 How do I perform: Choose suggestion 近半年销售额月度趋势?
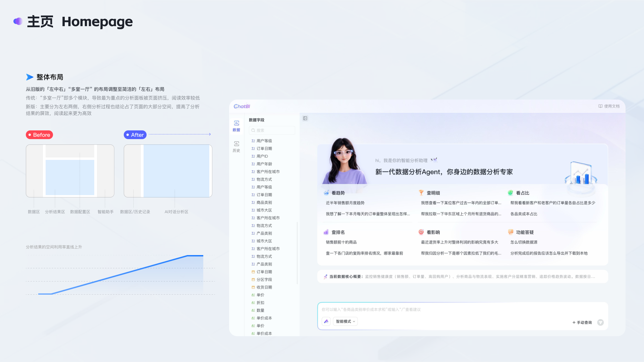[345, 203]
